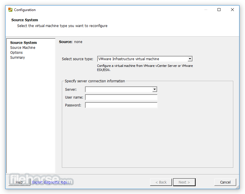Image resolution: width=245 pixels, height=194 pixels.
Task: Focus the Password input field
Action: (x=121, y=105)
